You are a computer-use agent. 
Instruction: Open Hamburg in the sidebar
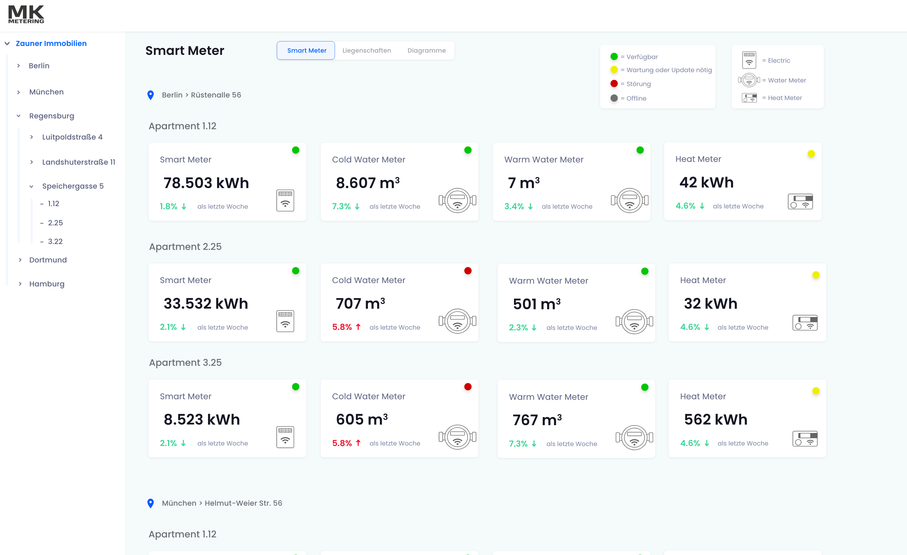(47, 284)
